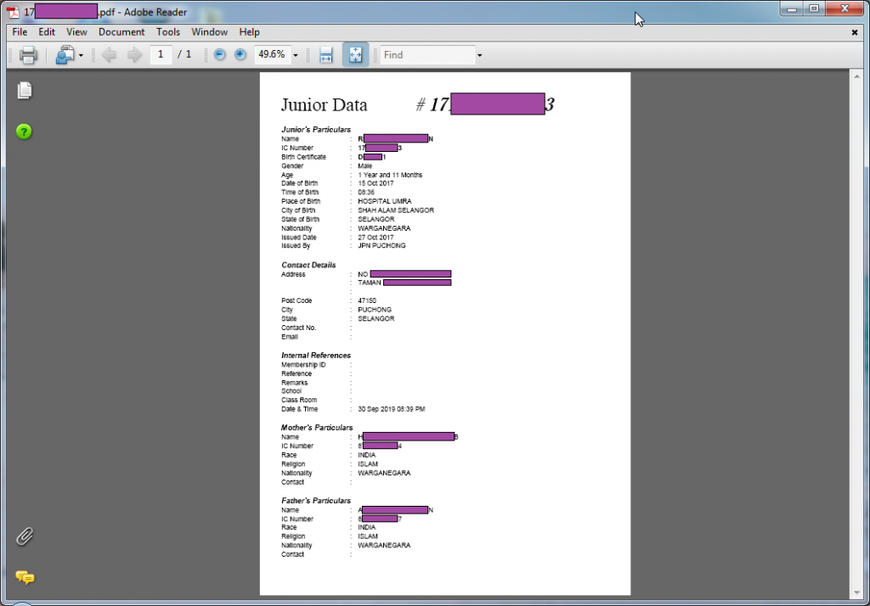Expand the zoom percentage dropdown arrow

point(296,55)
